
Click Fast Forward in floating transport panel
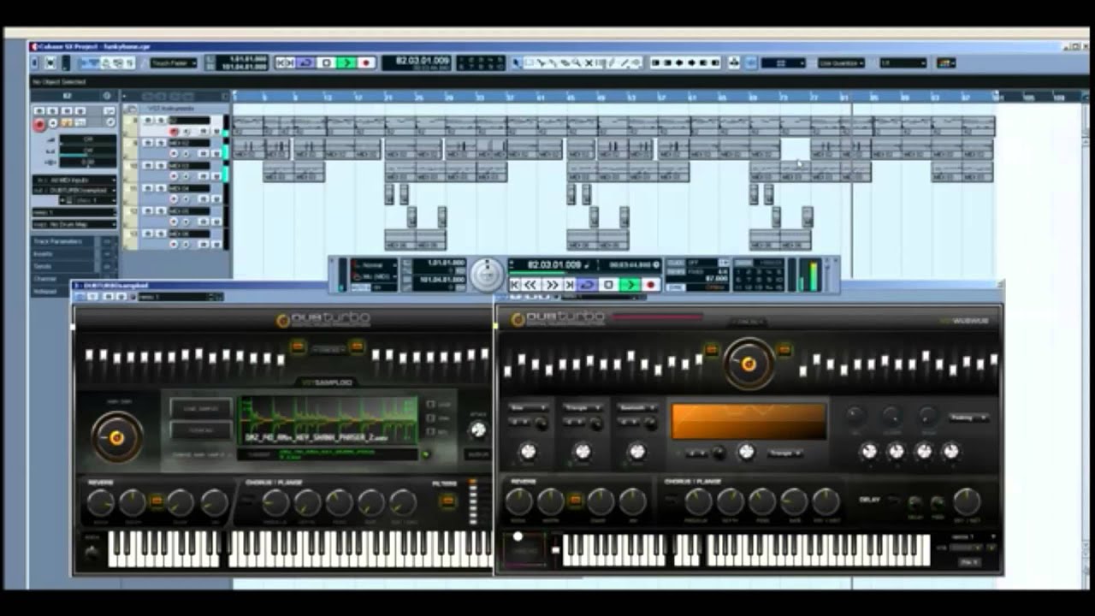(x=552, y=284)
